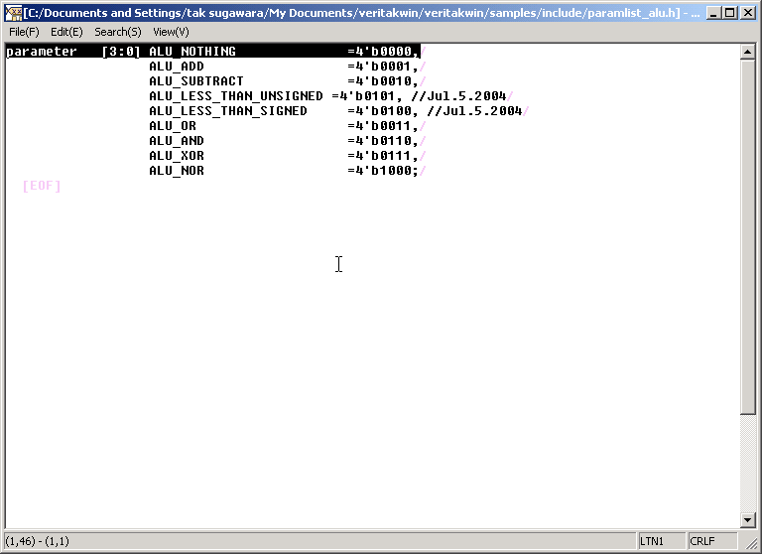Click the CRLF line ending status cell
This screenshot has height=554, width=762.
tap(712, 541)
